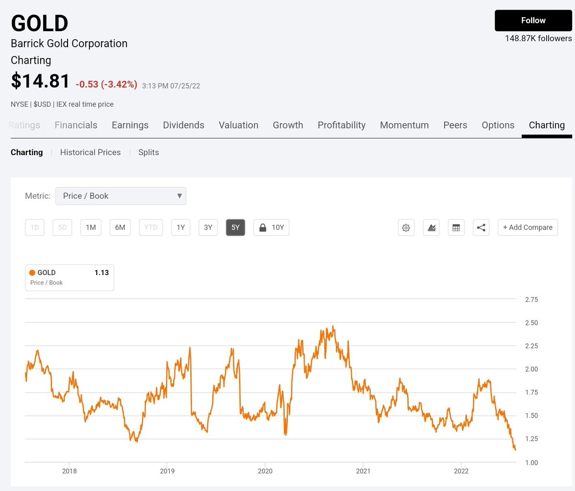Click Barrick Gold Corporation company name

69,44
